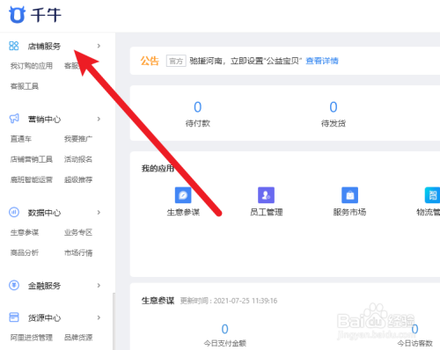Open 店铺服务 grid icon
Screen dimensions: 440x350
pyautogui.click(x=14, y=46)
